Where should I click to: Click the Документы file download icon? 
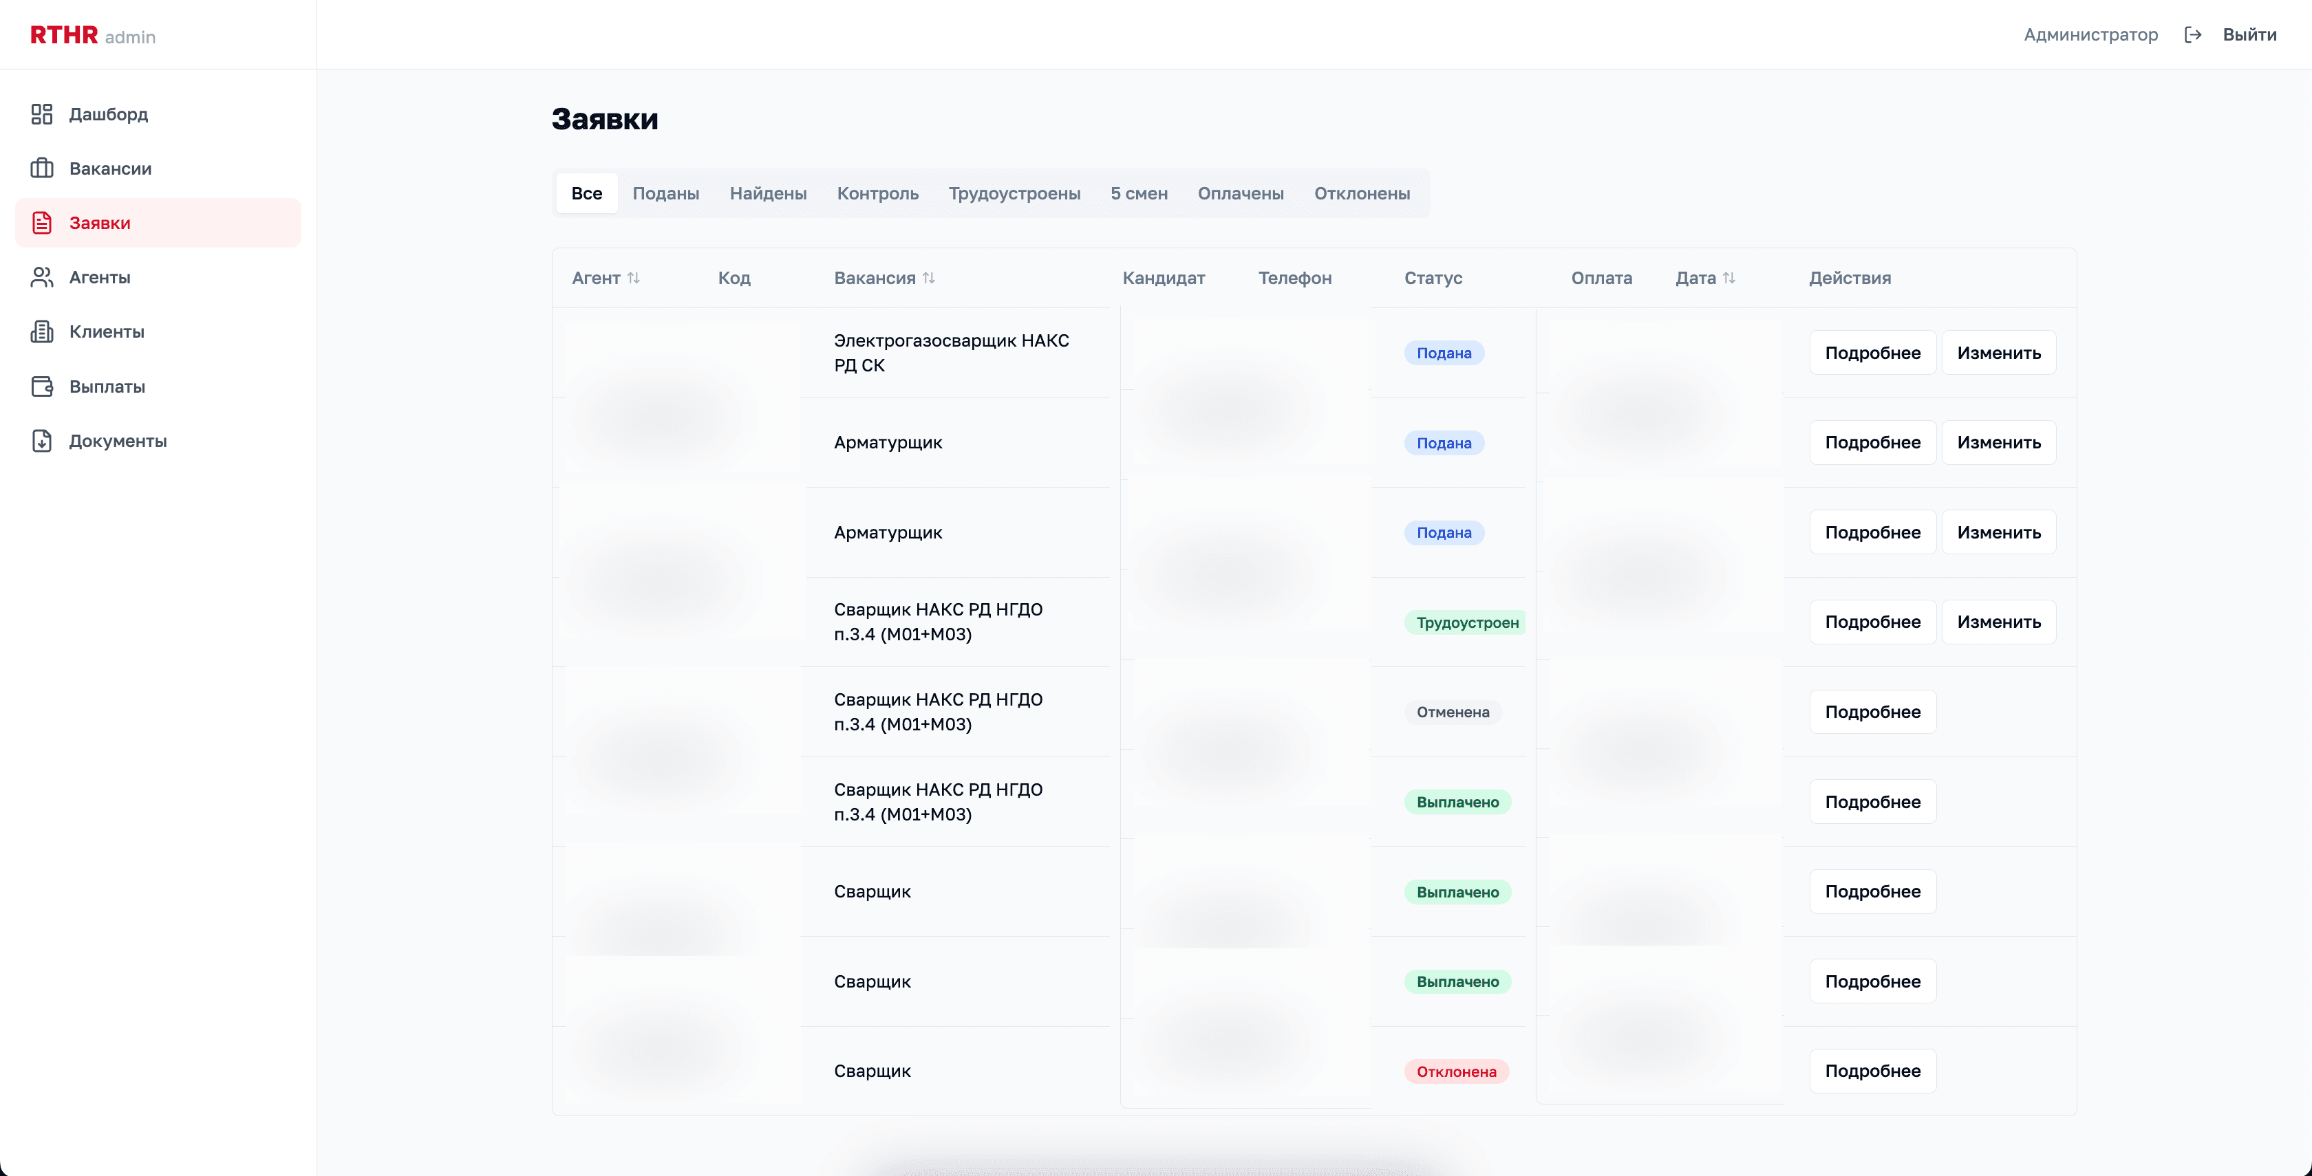[x=41, y=440]
